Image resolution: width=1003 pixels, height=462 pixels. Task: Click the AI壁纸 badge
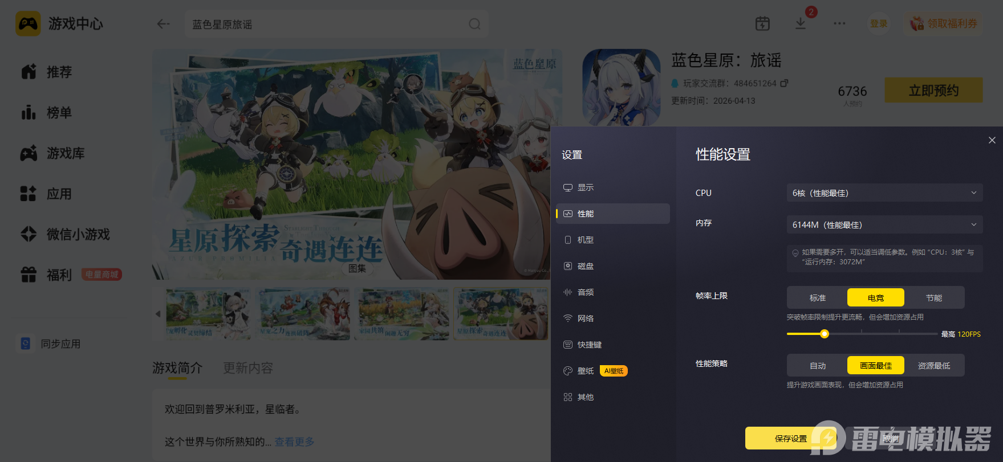614,371
